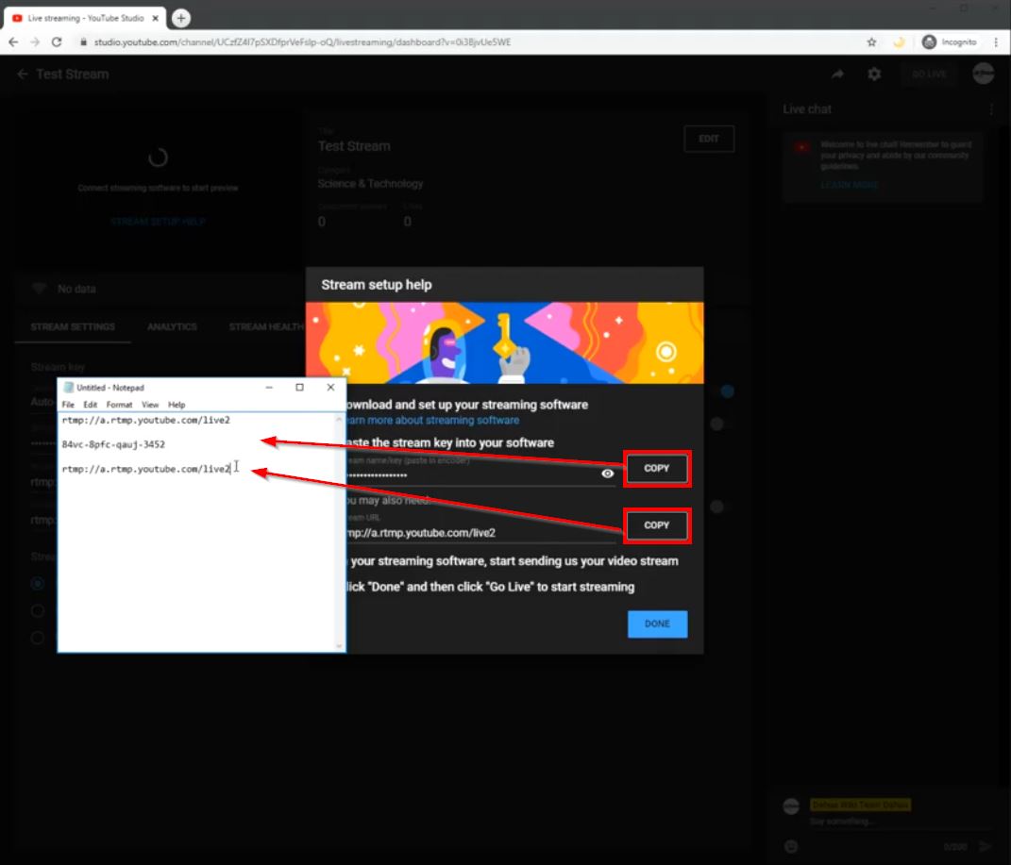Click the browser back arrow
The width and height of the screenshot is (1011, 865).
(13, 42)
